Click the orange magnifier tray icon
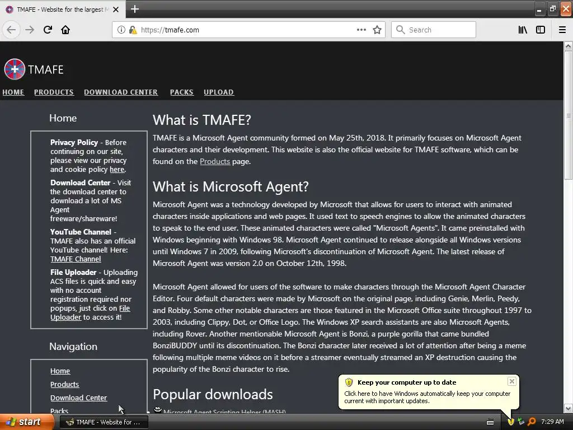Screen dimensions: 573x430 point(532,422)
